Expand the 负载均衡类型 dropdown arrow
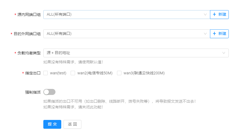234x132 pixels. click(224, 53)
